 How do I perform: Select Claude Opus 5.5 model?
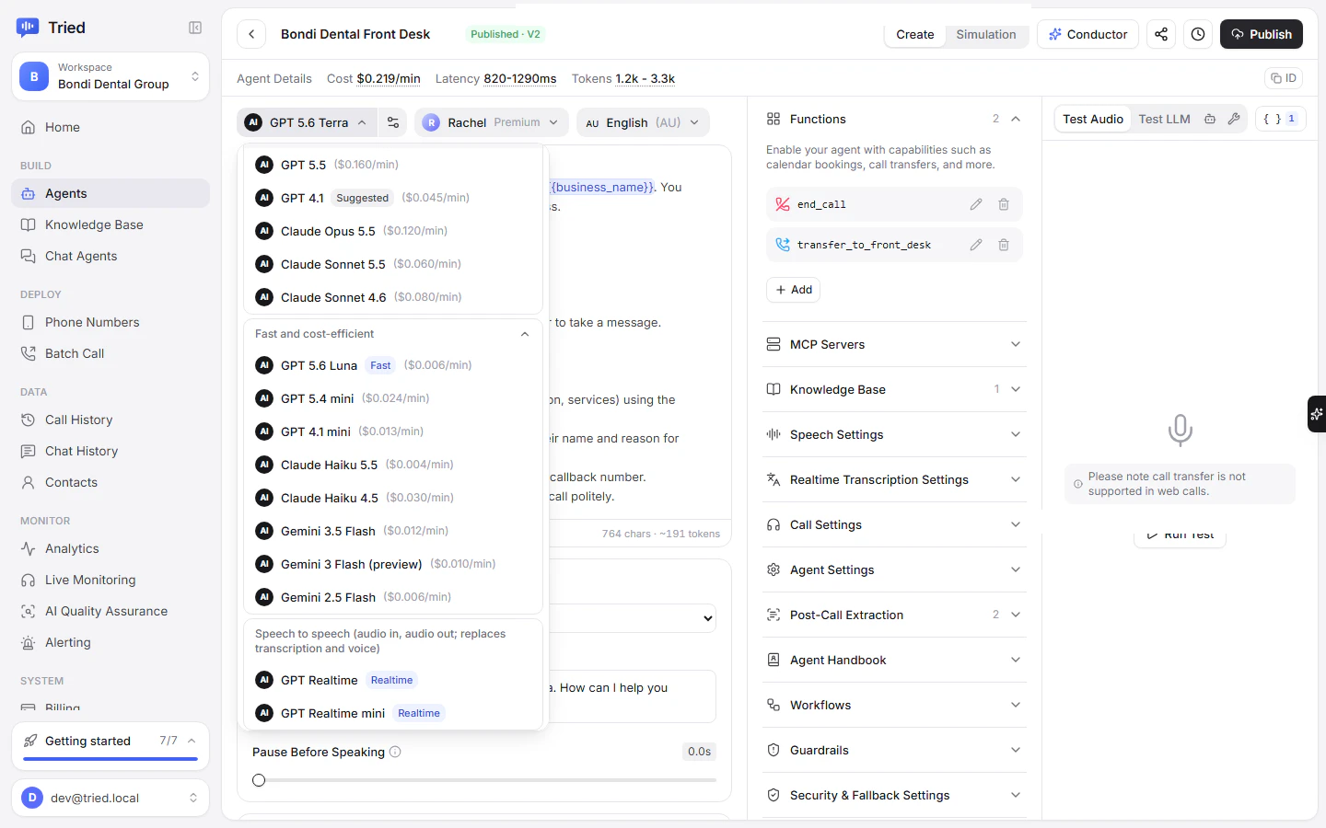click(392, 231)
